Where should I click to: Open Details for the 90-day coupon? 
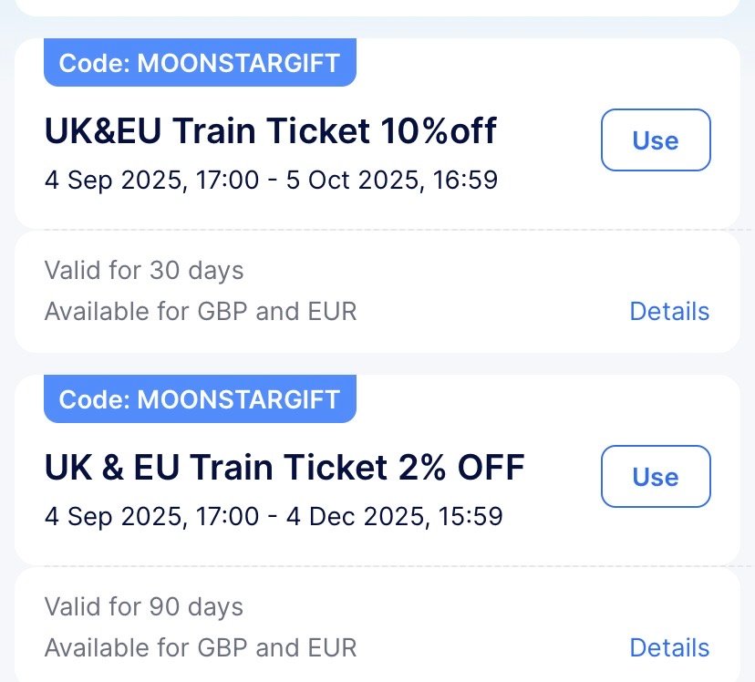point(668,648)
